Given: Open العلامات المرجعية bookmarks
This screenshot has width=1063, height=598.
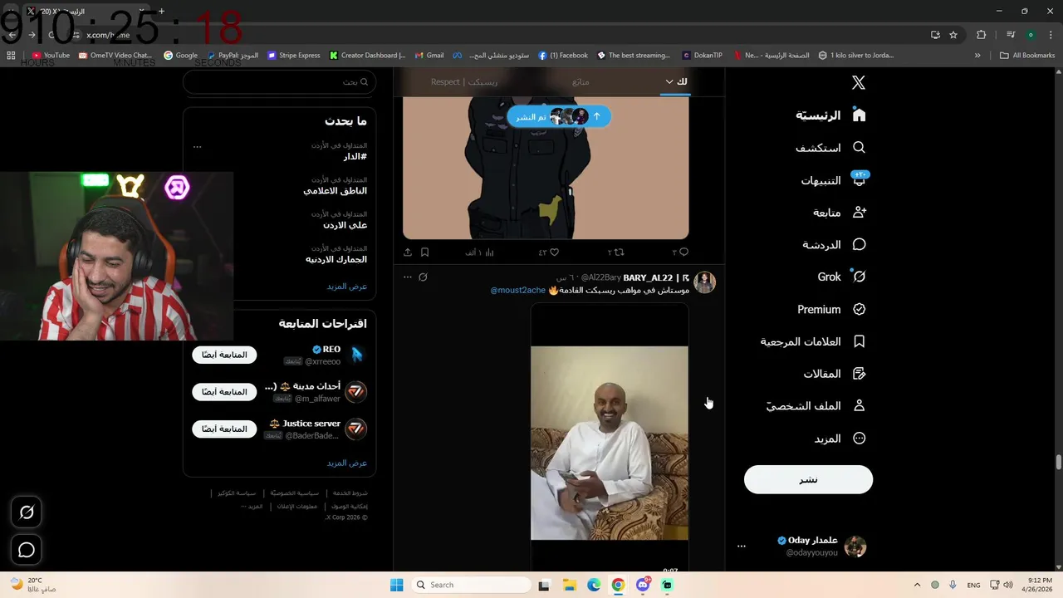Looking at the screenshot, I should (x=813, y=341).
